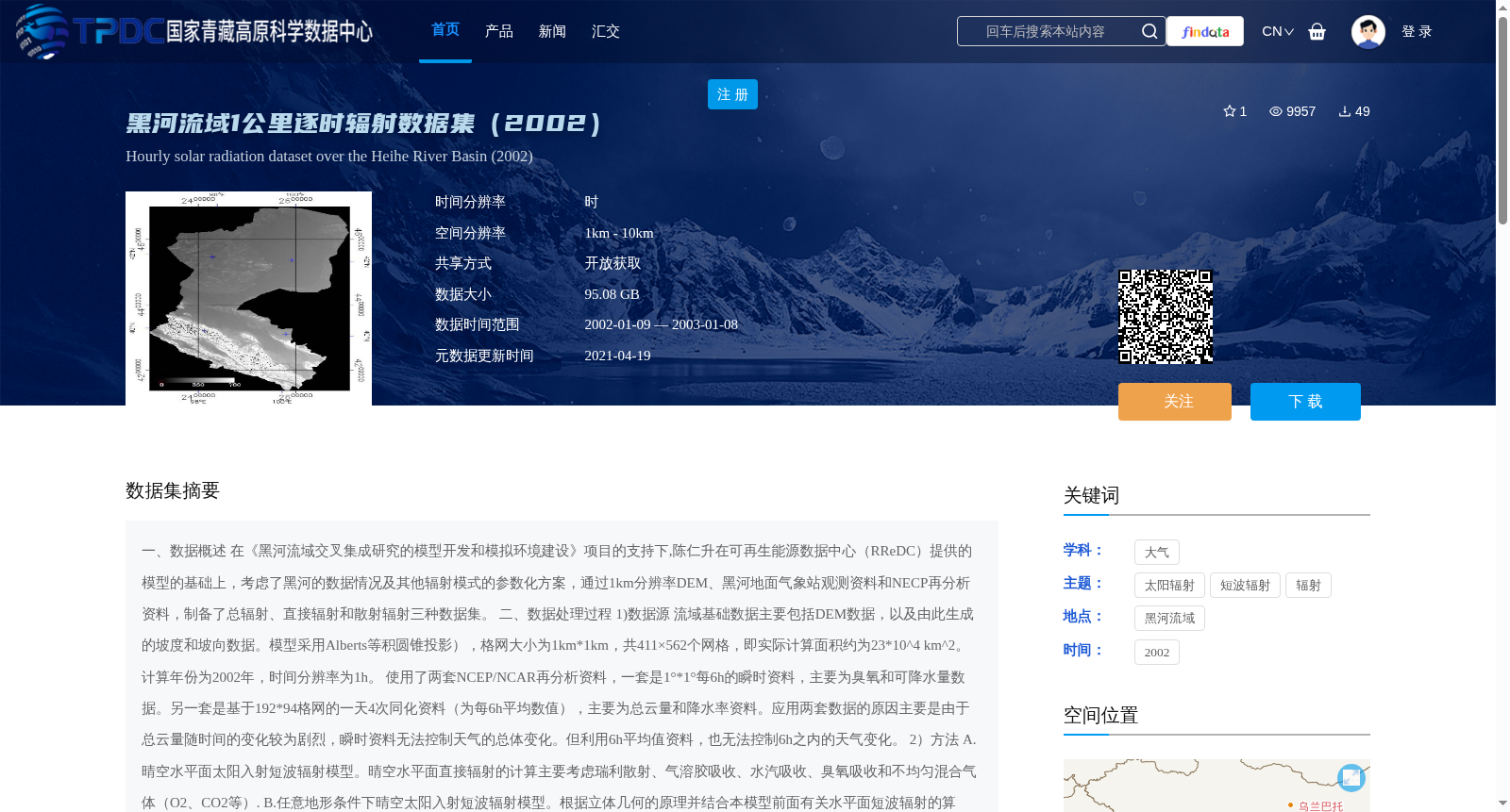Select the 辐射 keyword tag
The image size is (1510, 812).
tap(1308, 586)
